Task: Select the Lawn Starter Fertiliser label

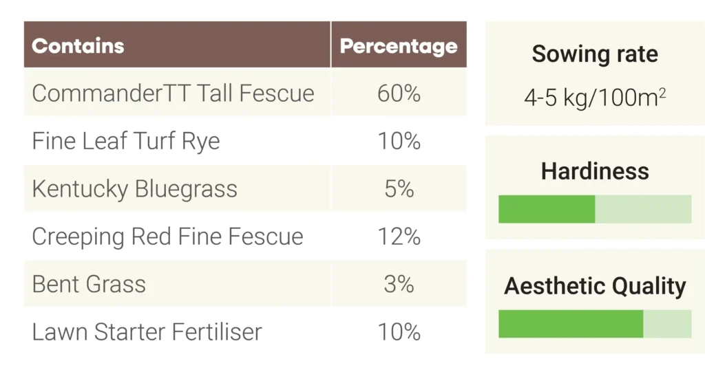Action: click(x=147, y=332)
